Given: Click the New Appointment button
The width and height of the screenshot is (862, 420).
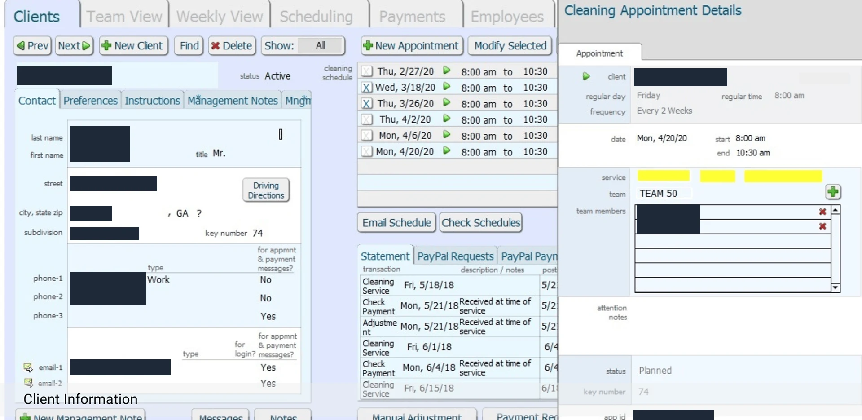Looking at the screenshot, I should tap(412, 46).
